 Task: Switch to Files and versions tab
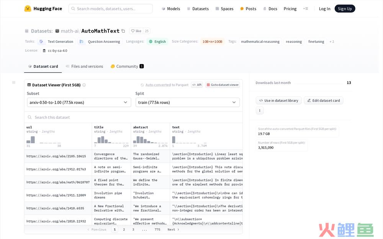[x=84, y=66]
